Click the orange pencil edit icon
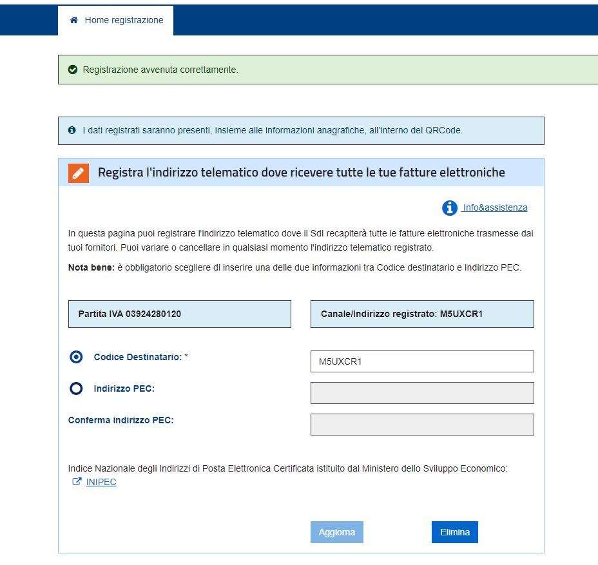 (79, 173)
